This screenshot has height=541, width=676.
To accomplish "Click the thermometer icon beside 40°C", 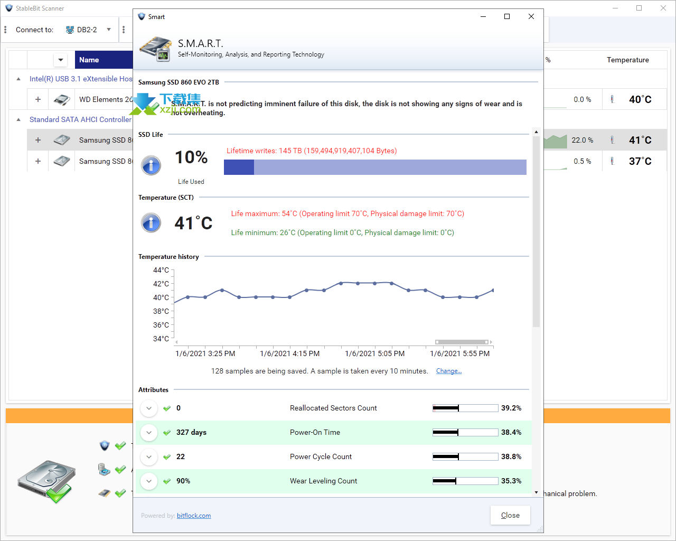I will pos(612,99).
